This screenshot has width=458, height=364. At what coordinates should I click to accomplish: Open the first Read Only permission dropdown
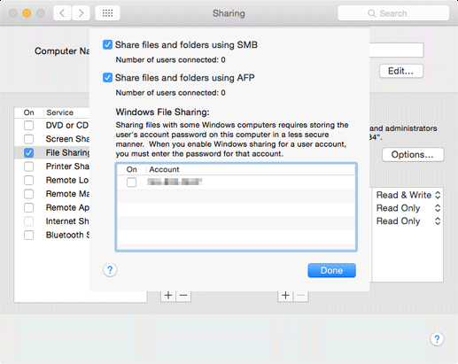click(408, 208)
